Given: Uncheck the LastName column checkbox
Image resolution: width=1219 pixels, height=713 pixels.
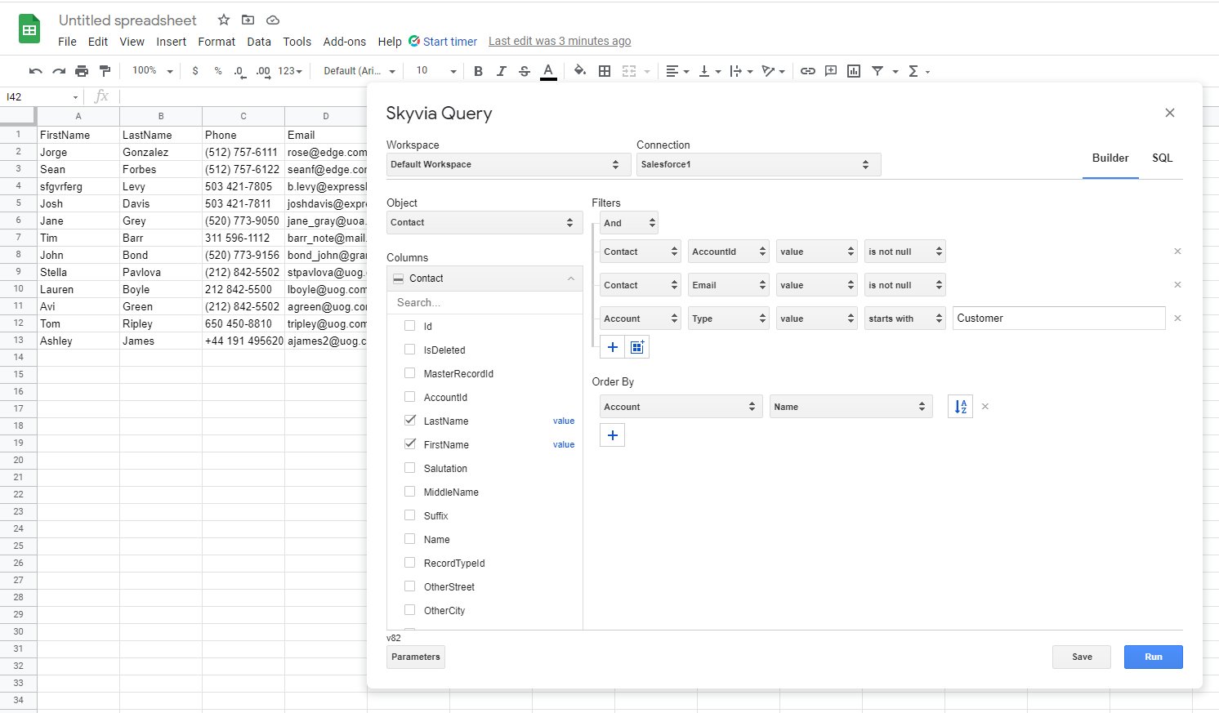Looking at the screenshot, I should coord(410,421).
